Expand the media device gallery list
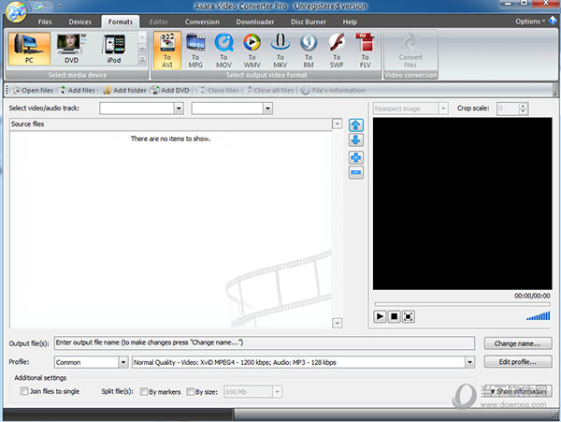 click(x=142, y=60)
